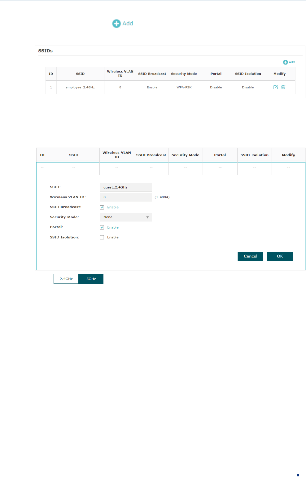This screenshot has height=477, width=306.
Task: Click the OK button
Action: pyautogui.click(x=280, y=256)
